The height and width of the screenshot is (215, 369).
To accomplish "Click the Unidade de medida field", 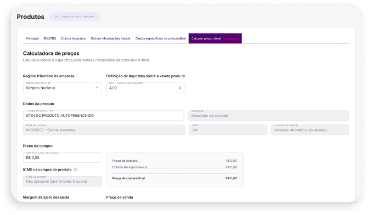I will click(x=310, y=130).
